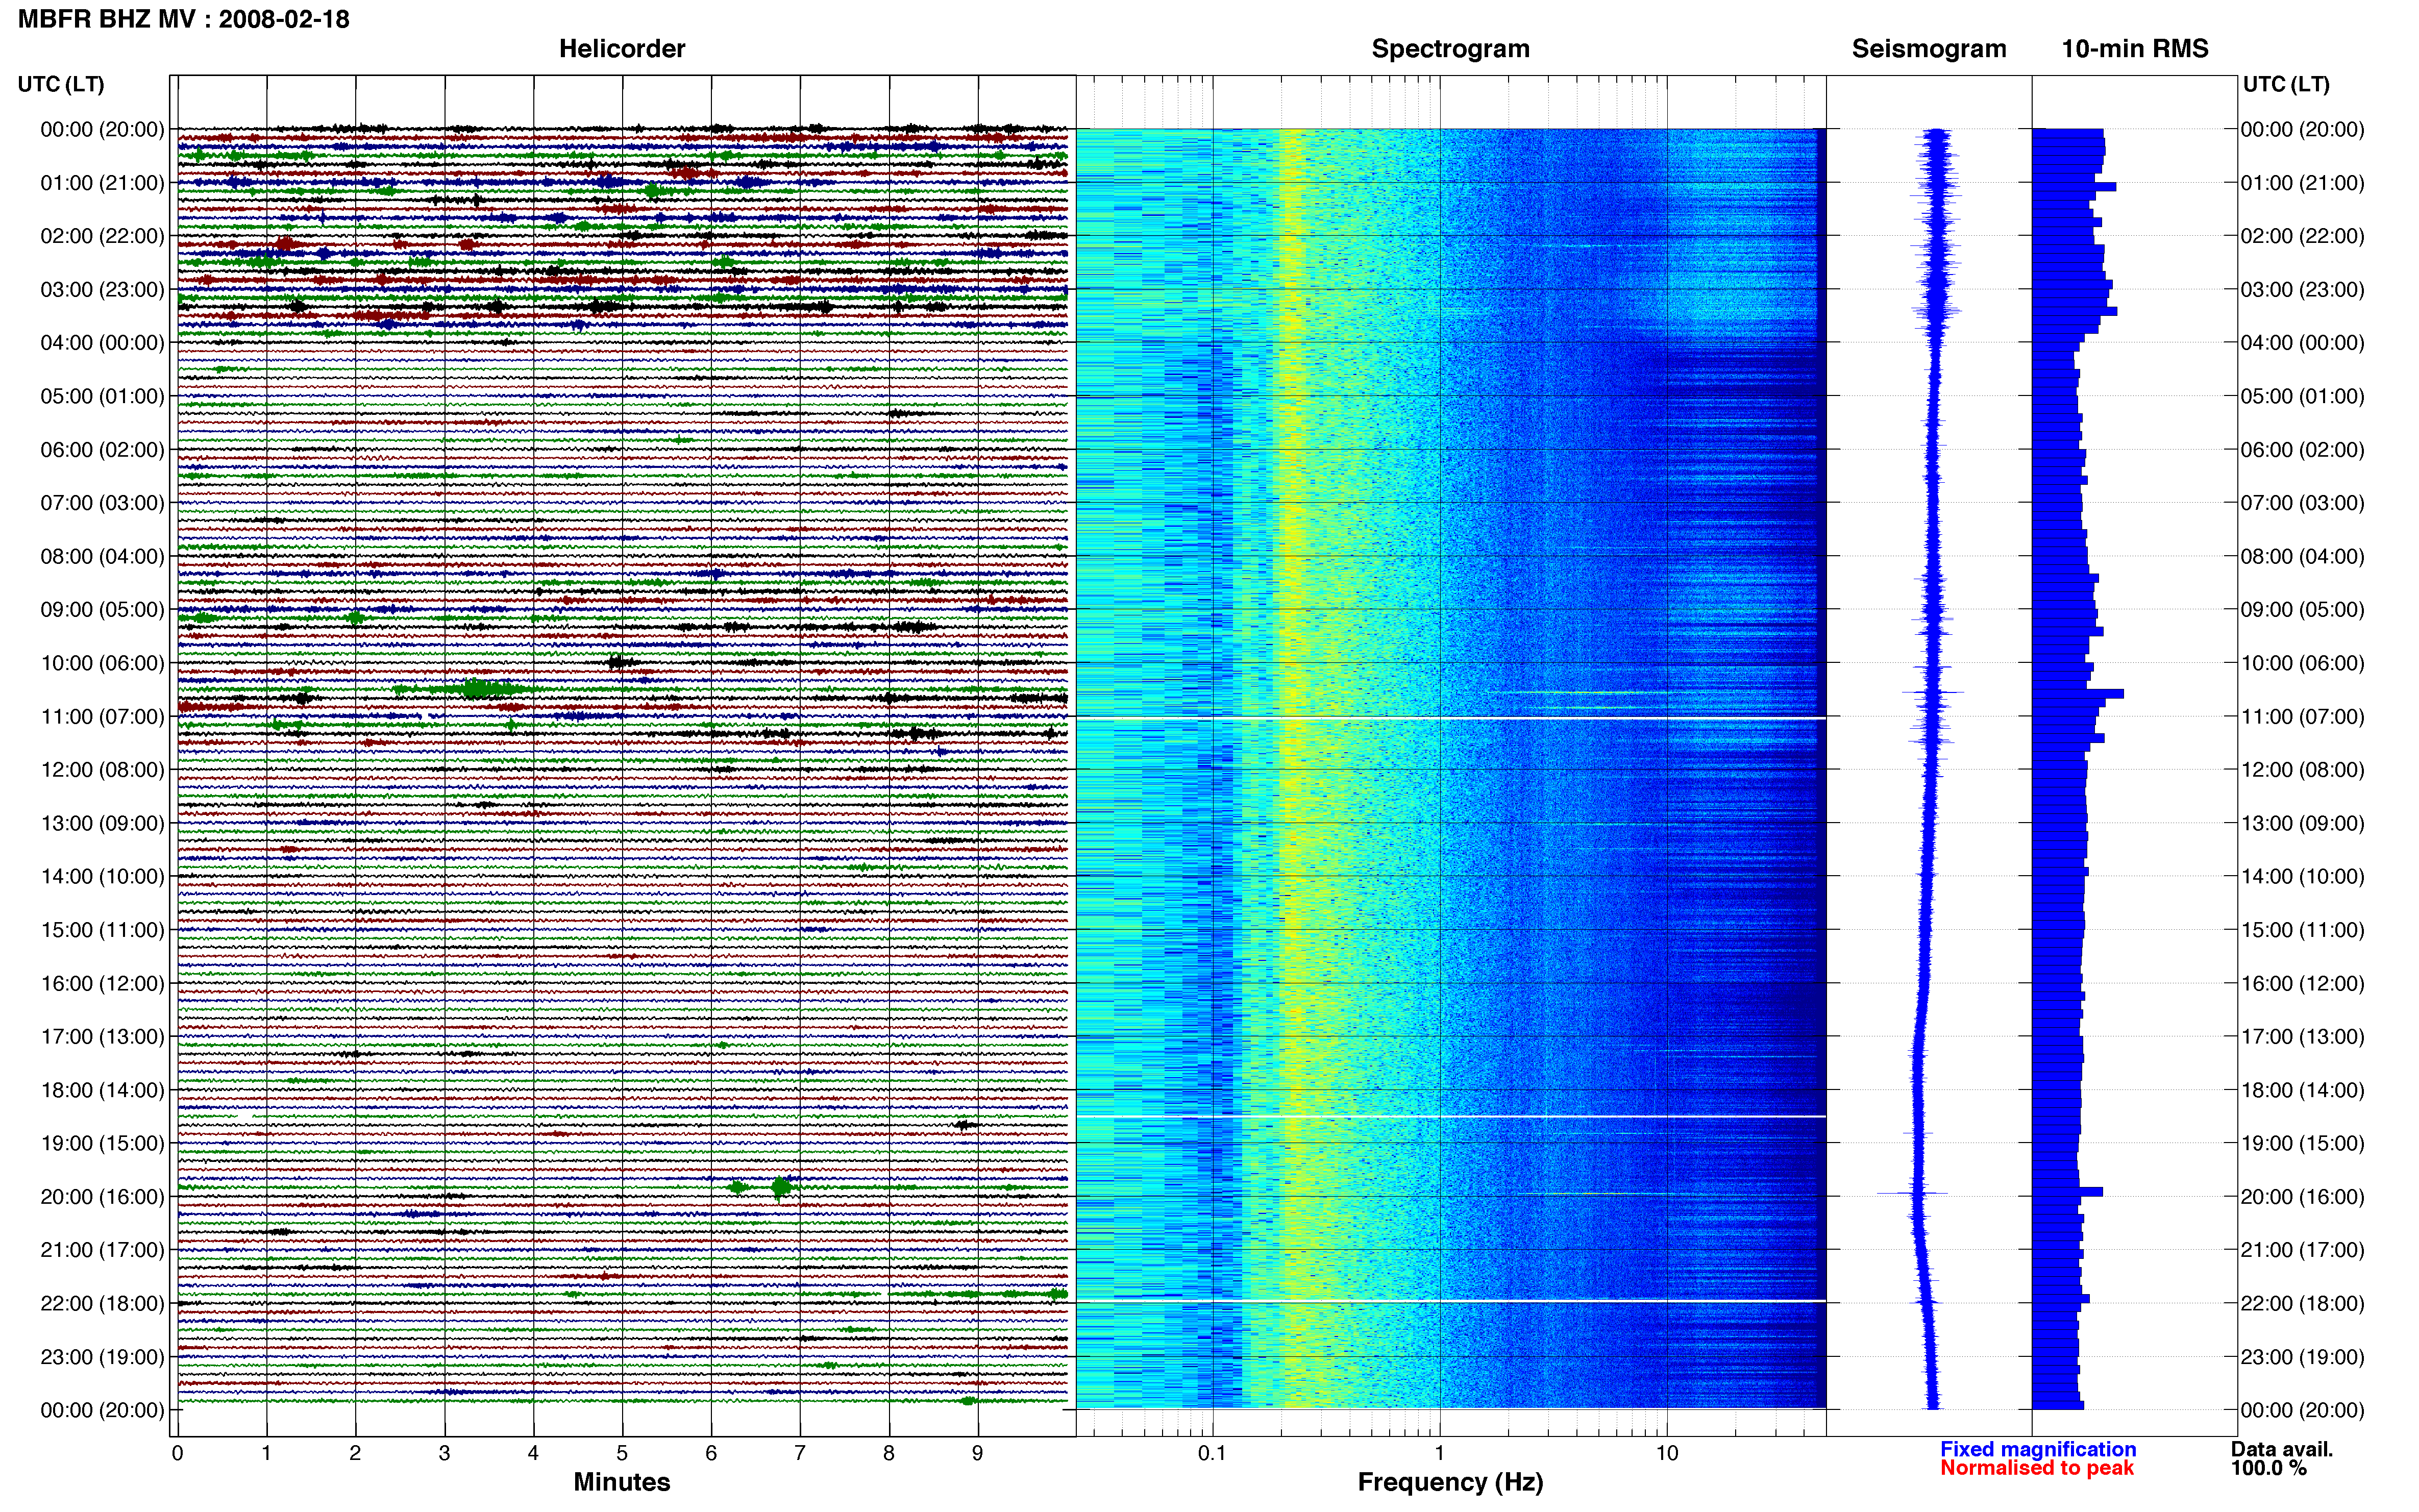Click the 'Minutes' x-axis label

click(622, 1482)
